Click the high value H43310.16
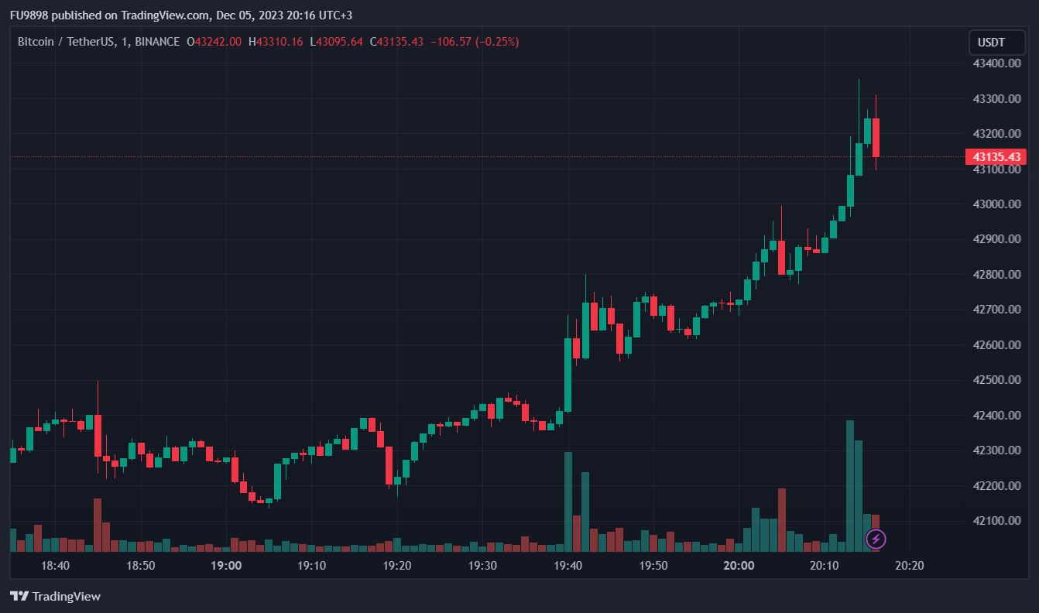 276,42
